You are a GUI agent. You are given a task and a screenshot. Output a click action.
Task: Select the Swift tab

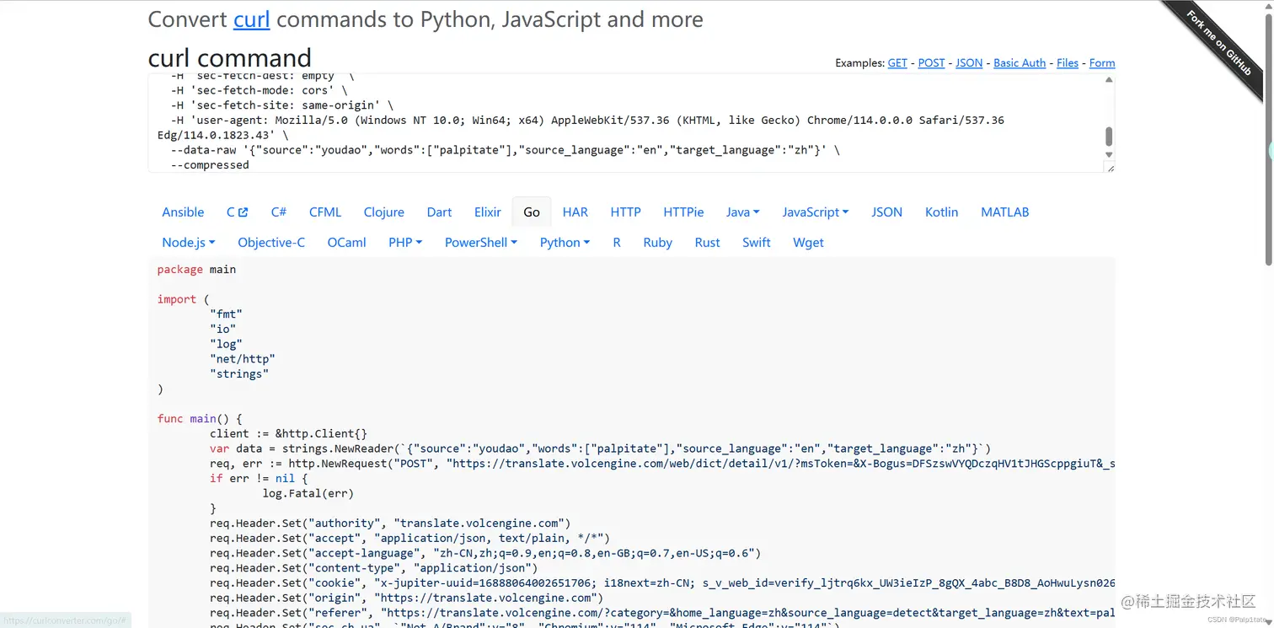pyautogui.click(x=757, y=243)
